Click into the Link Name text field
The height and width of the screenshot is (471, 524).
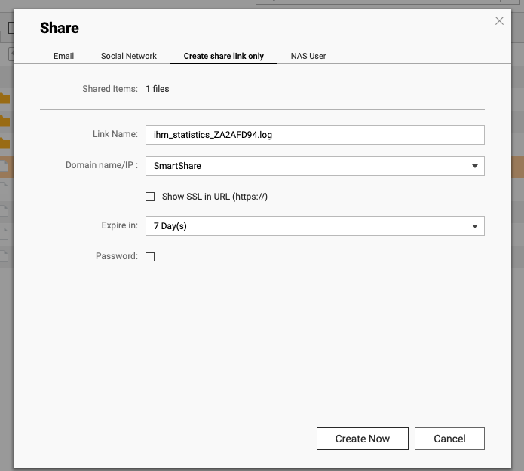click(314, 135)
